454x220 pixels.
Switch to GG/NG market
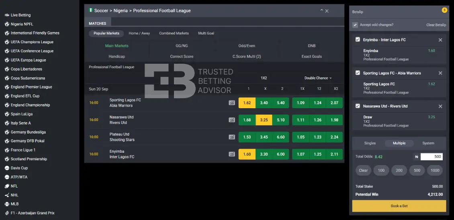182,46
